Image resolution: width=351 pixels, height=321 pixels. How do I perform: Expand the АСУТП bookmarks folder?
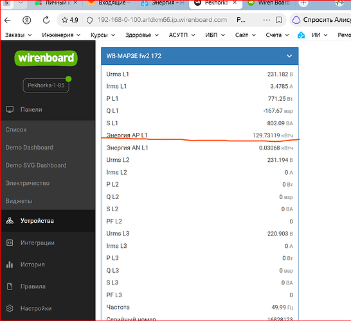[x=182, y=35]
